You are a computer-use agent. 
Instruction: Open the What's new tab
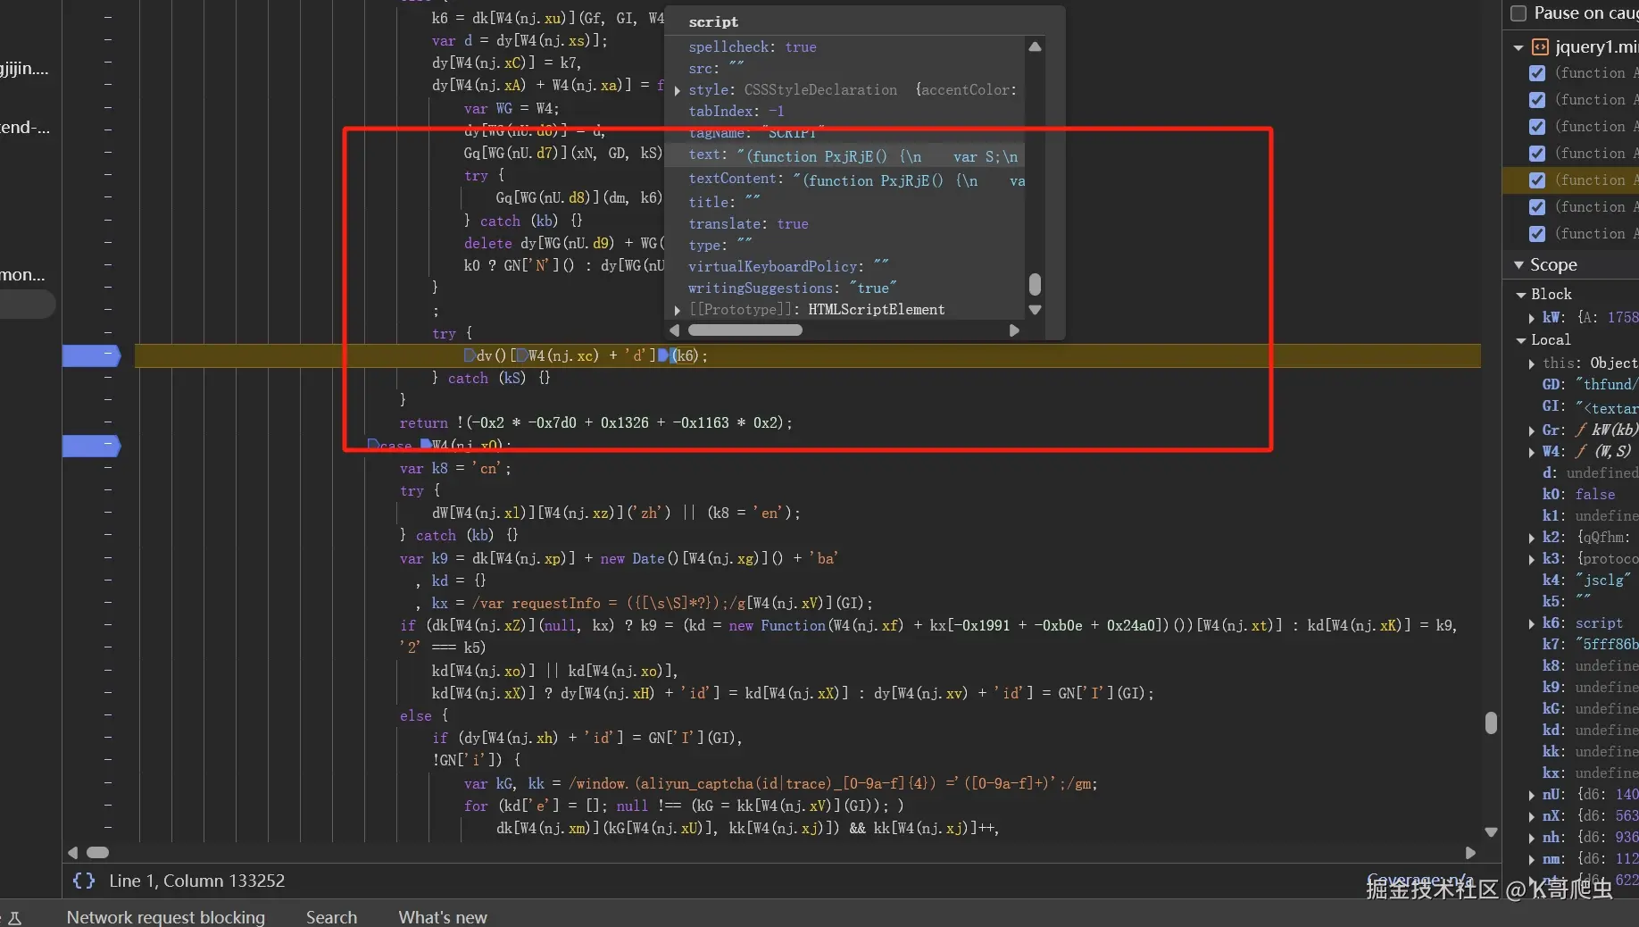point(443,917)
